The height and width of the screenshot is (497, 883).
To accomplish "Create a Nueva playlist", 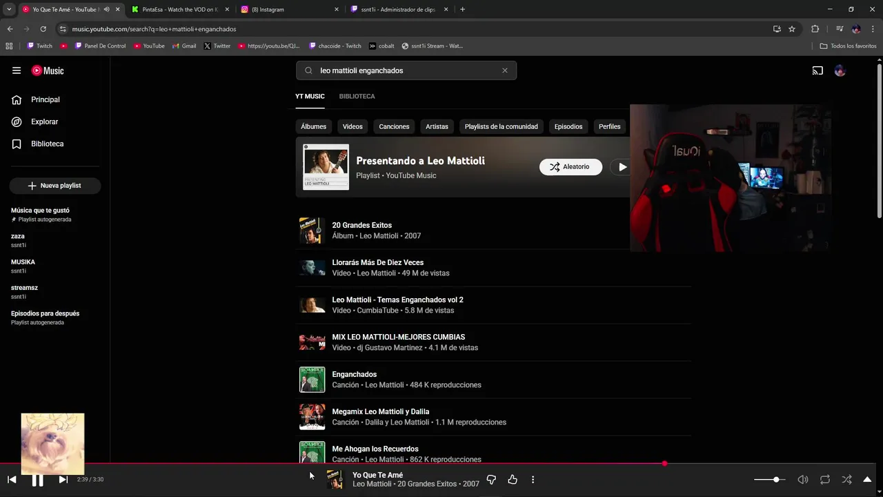I will (55, 186).
